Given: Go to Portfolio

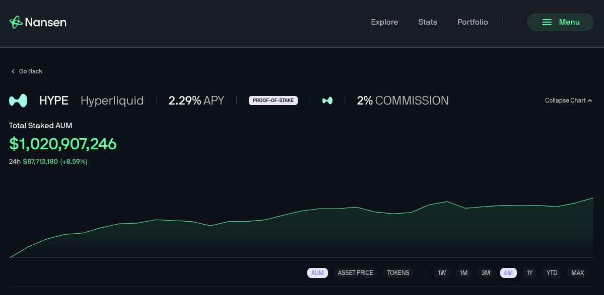Looking at the screenshot, I should tap(473, 22).
